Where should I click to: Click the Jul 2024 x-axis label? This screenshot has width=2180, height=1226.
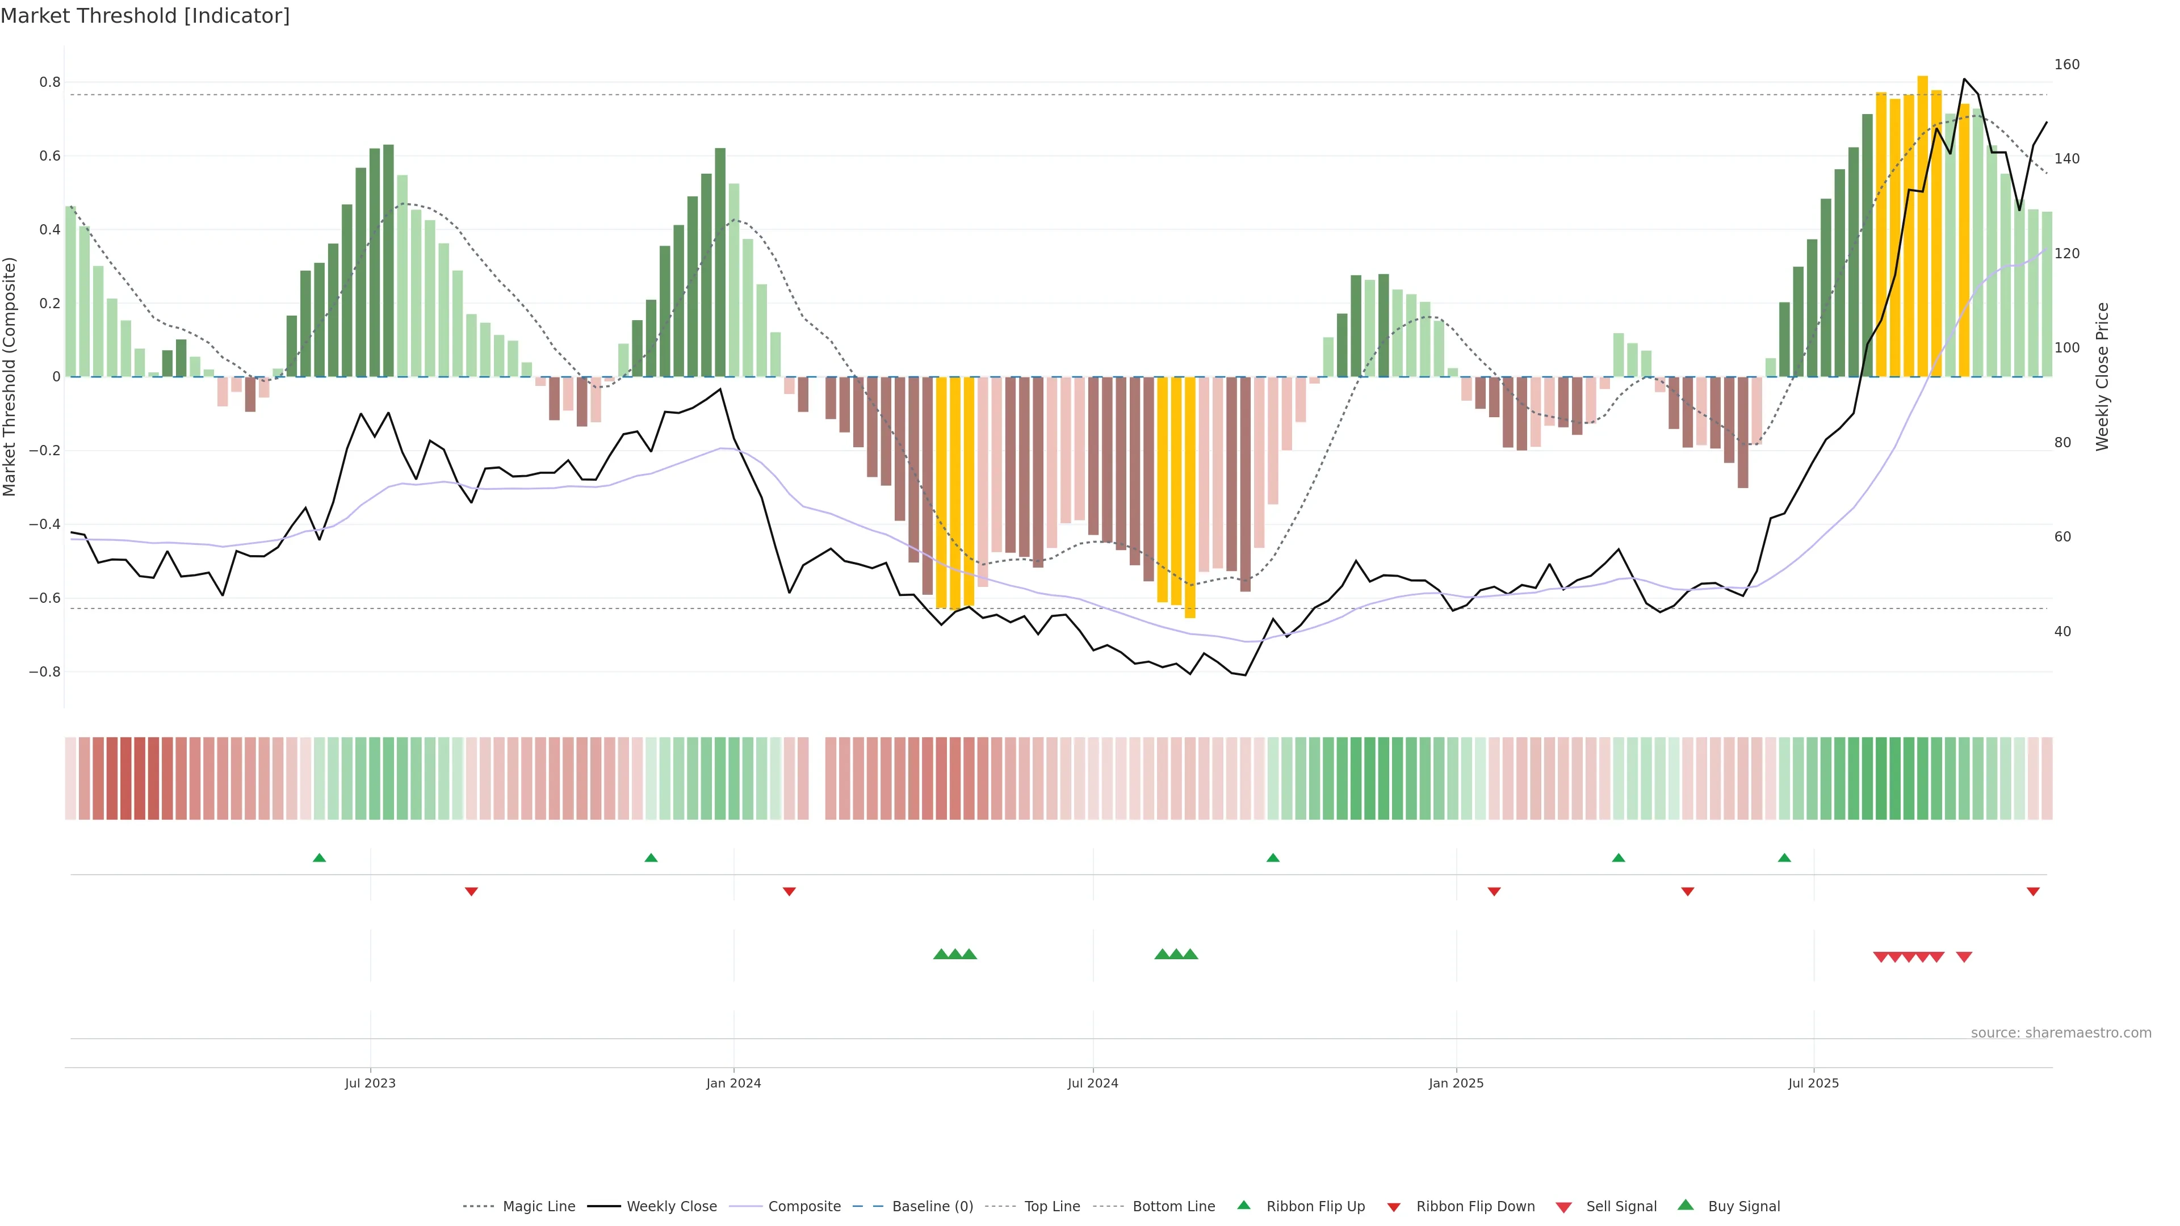[1092, 1083]
